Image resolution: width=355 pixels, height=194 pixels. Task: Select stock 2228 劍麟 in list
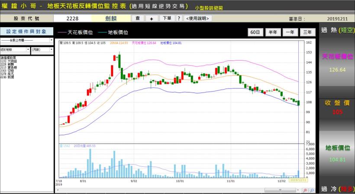pyautogui.click(x=7, y=64)
